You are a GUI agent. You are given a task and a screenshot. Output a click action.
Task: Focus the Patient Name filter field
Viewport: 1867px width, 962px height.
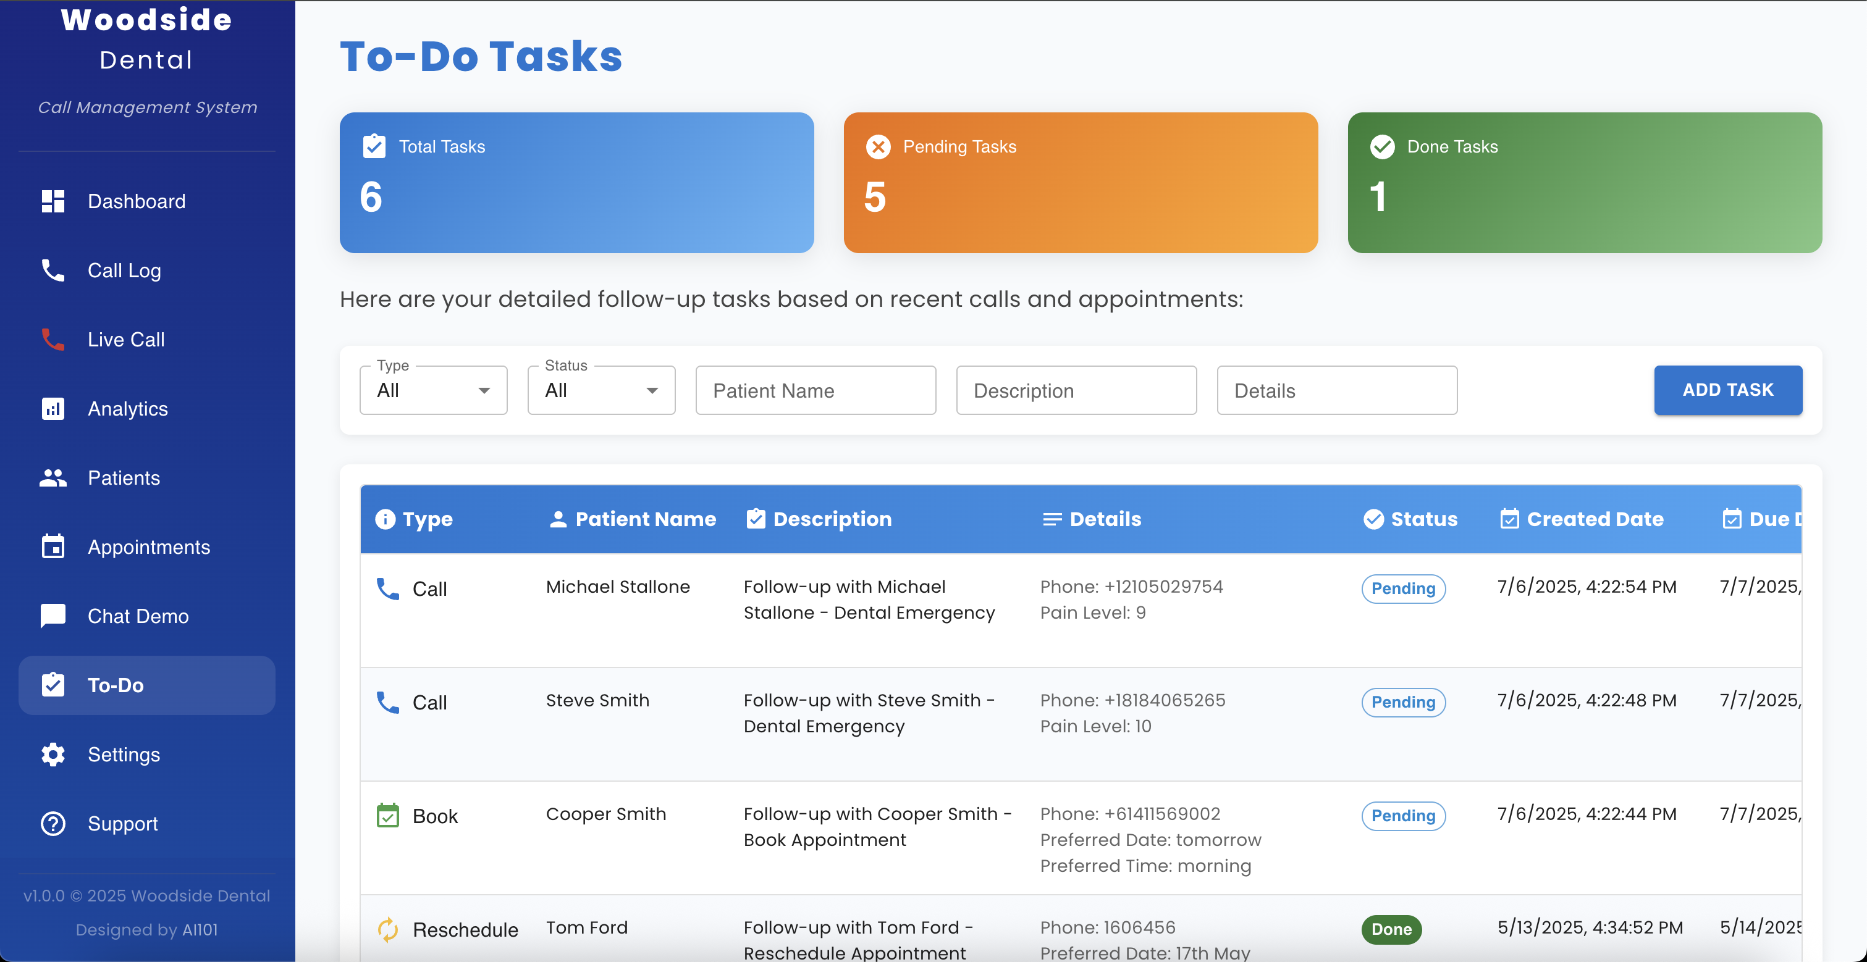tap(815, 390)
